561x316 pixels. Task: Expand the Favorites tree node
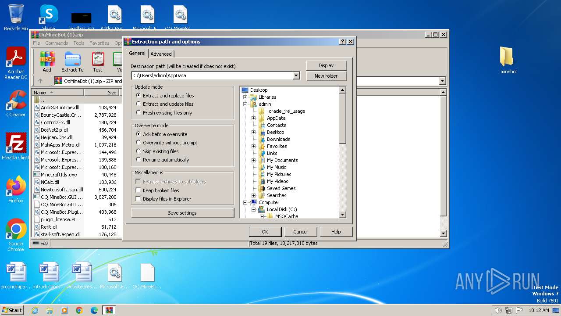coord(254,146)
